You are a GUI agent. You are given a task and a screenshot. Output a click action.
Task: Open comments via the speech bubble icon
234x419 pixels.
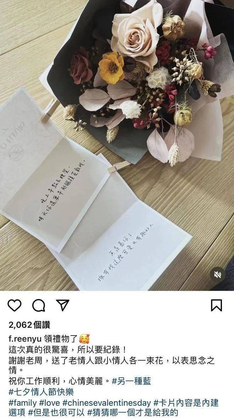tap(39, 305)
